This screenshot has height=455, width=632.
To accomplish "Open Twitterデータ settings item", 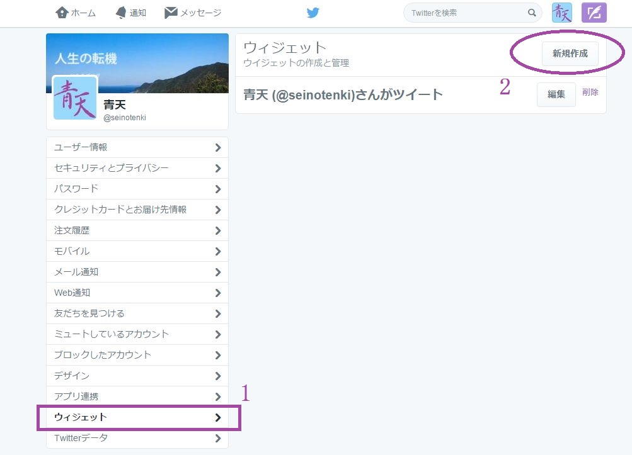I will [137, 438].
